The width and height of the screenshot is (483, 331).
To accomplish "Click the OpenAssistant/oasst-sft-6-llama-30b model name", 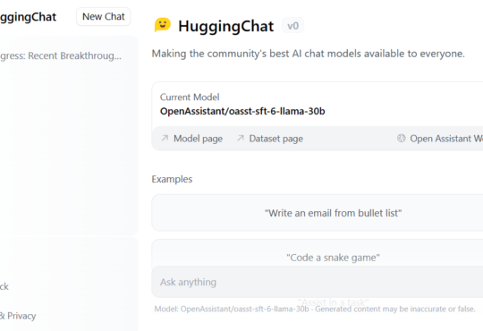I will [x=242, y=111].
